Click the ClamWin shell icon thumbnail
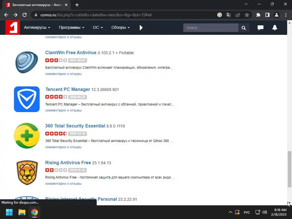This screenshot has height=219, width=292. 27,62
